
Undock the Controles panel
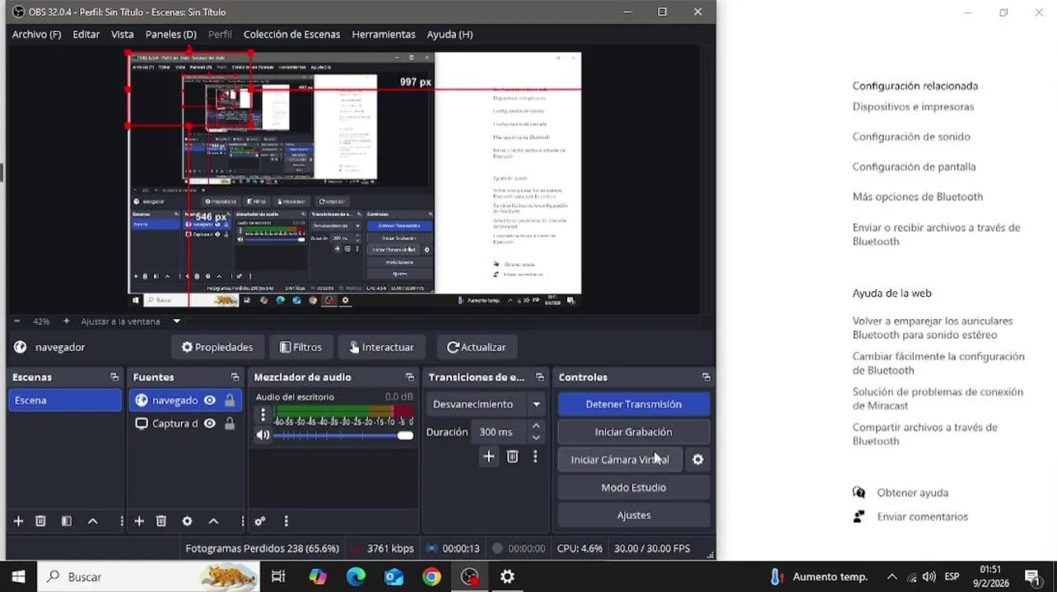(705, 377)
